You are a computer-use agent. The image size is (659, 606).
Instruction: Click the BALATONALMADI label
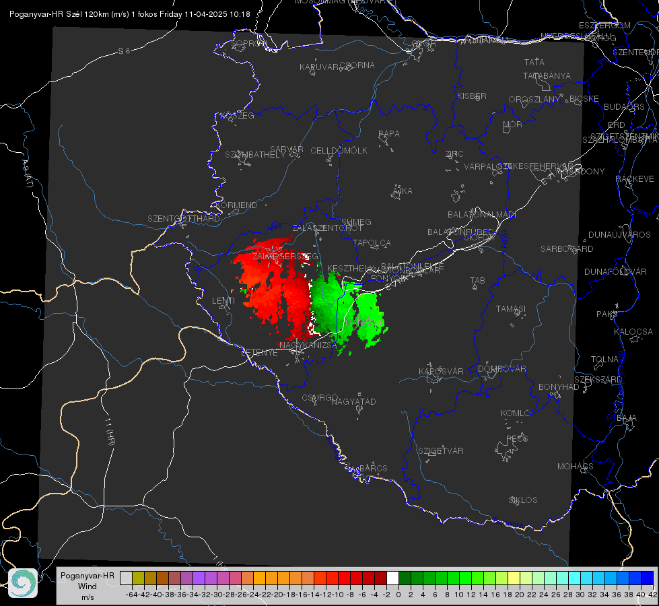point(482,215)
